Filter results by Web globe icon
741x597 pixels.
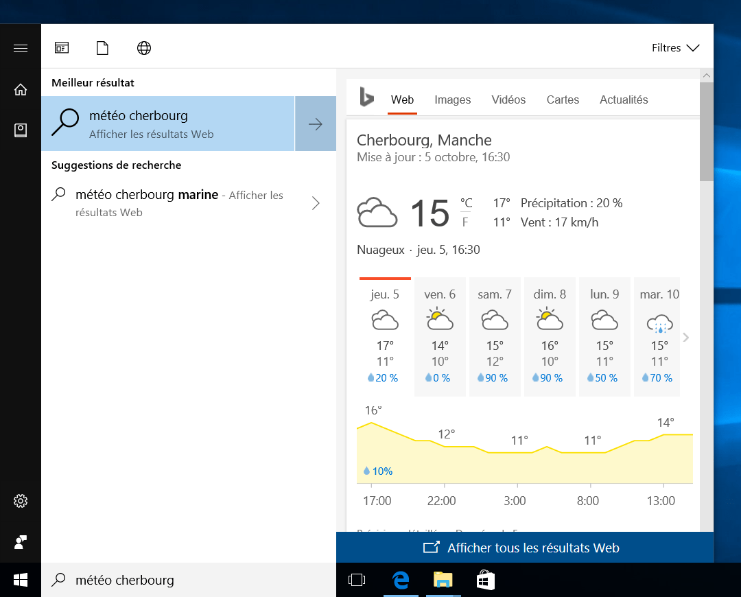click(144, 48)
